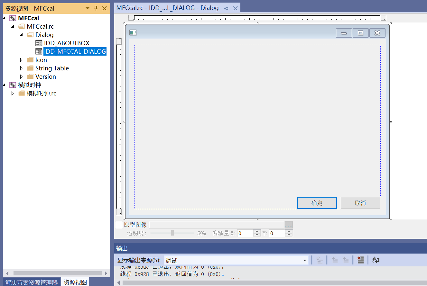Click the Version label in tree
Image resolution: width=427 pixels, height=286 pixels.
46,76
